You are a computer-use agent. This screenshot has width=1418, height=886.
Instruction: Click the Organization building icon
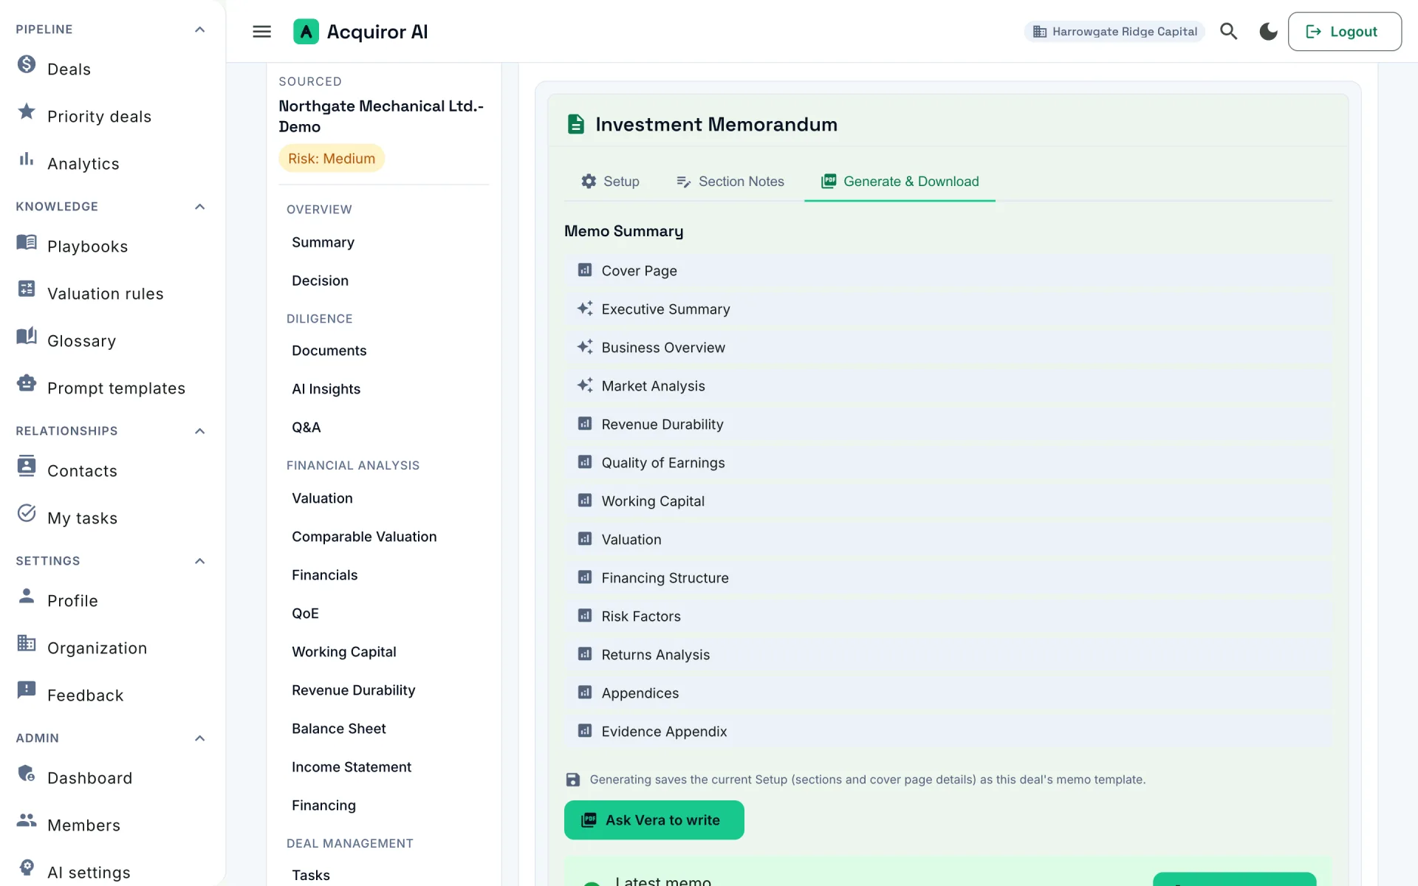27,643
